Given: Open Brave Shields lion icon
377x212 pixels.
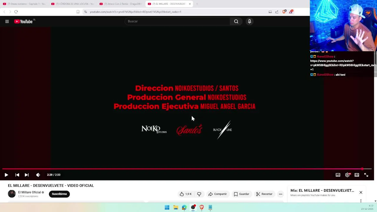Looking at the screenshot, I should click(x=284, y=12).
